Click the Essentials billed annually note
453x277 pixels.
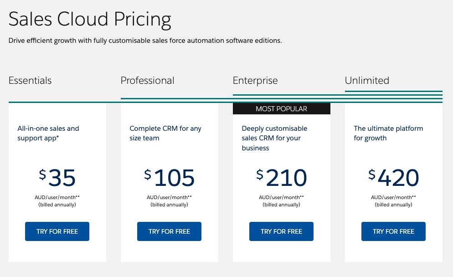coord(57,205)
